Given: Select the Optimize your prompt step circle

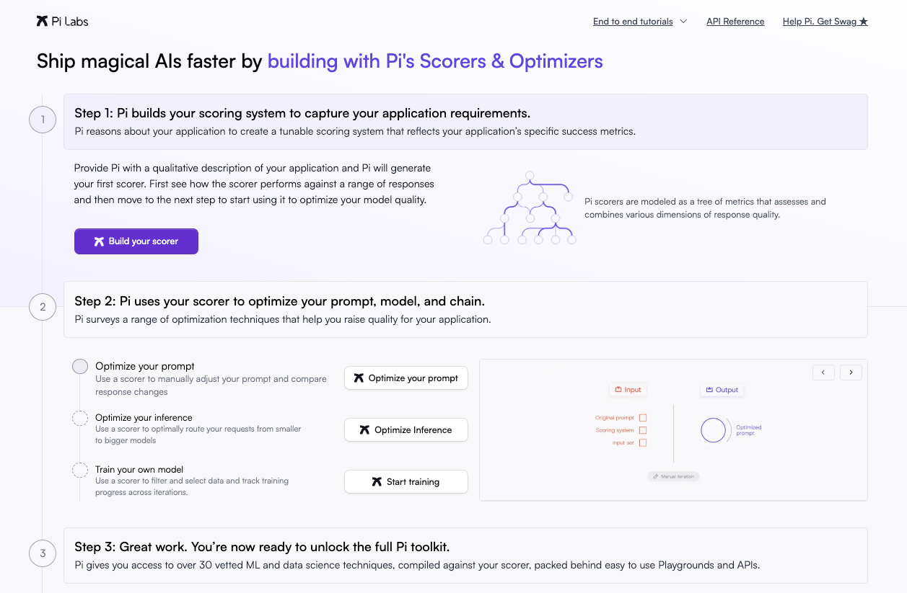Looking at the screenshot, I should pos(80,367).
